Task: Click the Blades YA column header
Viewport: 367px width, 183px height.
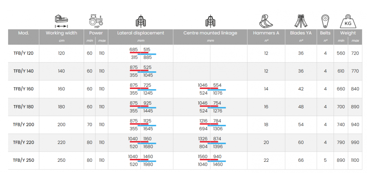Action: (300, 33)
